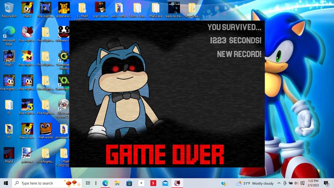Open the five-nights icon beside FNaS5
Image resolution: width=334 pixels, height=188 pixels.
tap(46, 10)
